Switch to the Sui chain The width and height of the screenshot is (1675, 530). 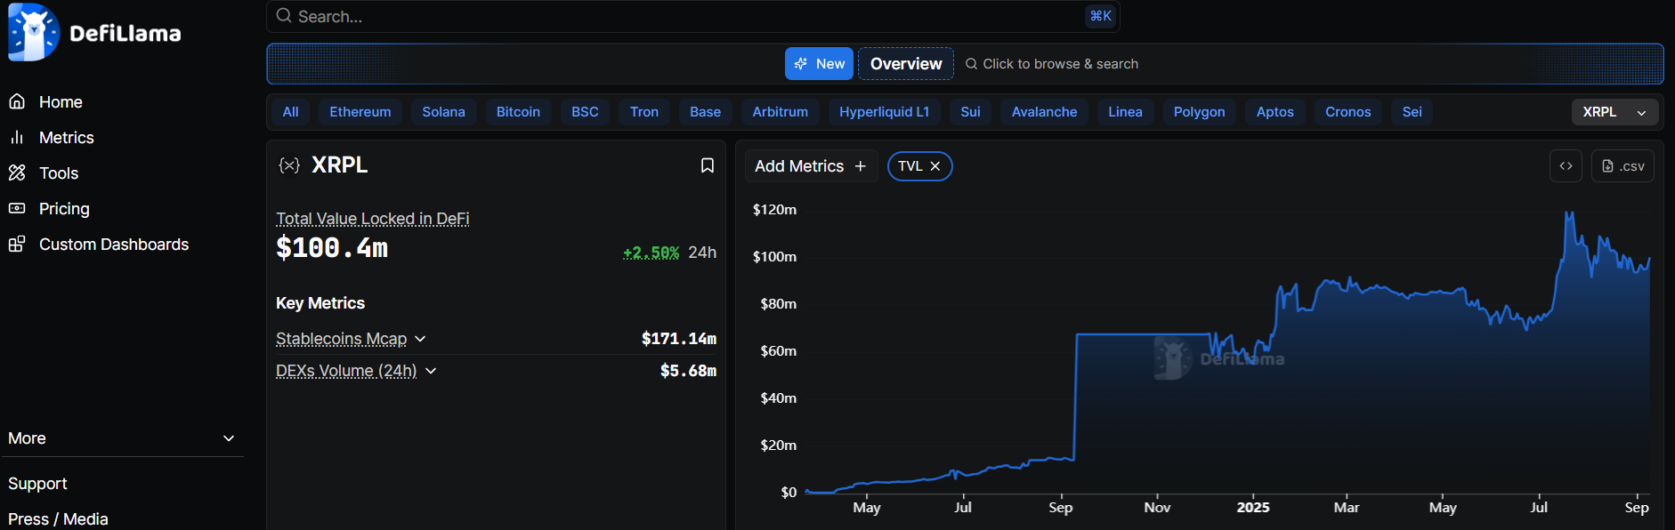[970, 112]
